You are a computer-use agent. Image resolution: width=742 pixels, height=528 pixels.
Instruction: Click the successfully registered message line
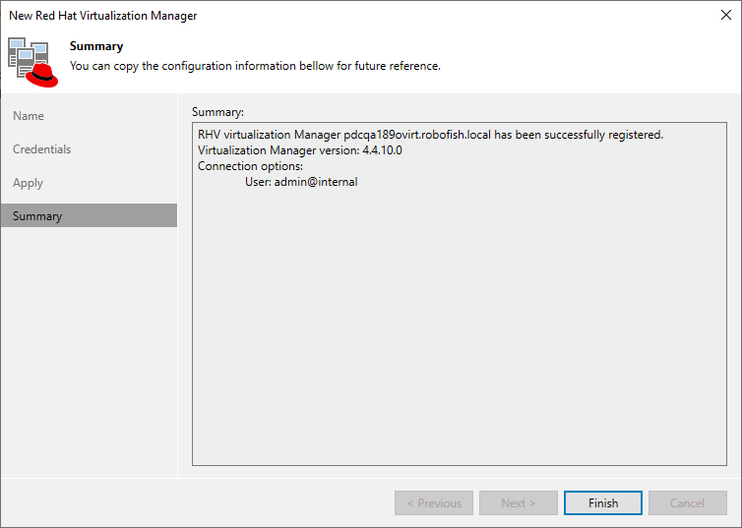(x=430, y=135)
